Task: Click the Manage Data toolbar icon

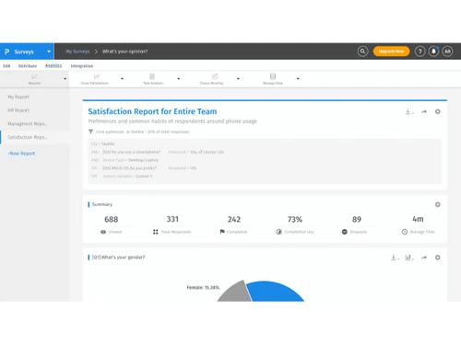Action: pyautogui.click(x=273, y=76)
